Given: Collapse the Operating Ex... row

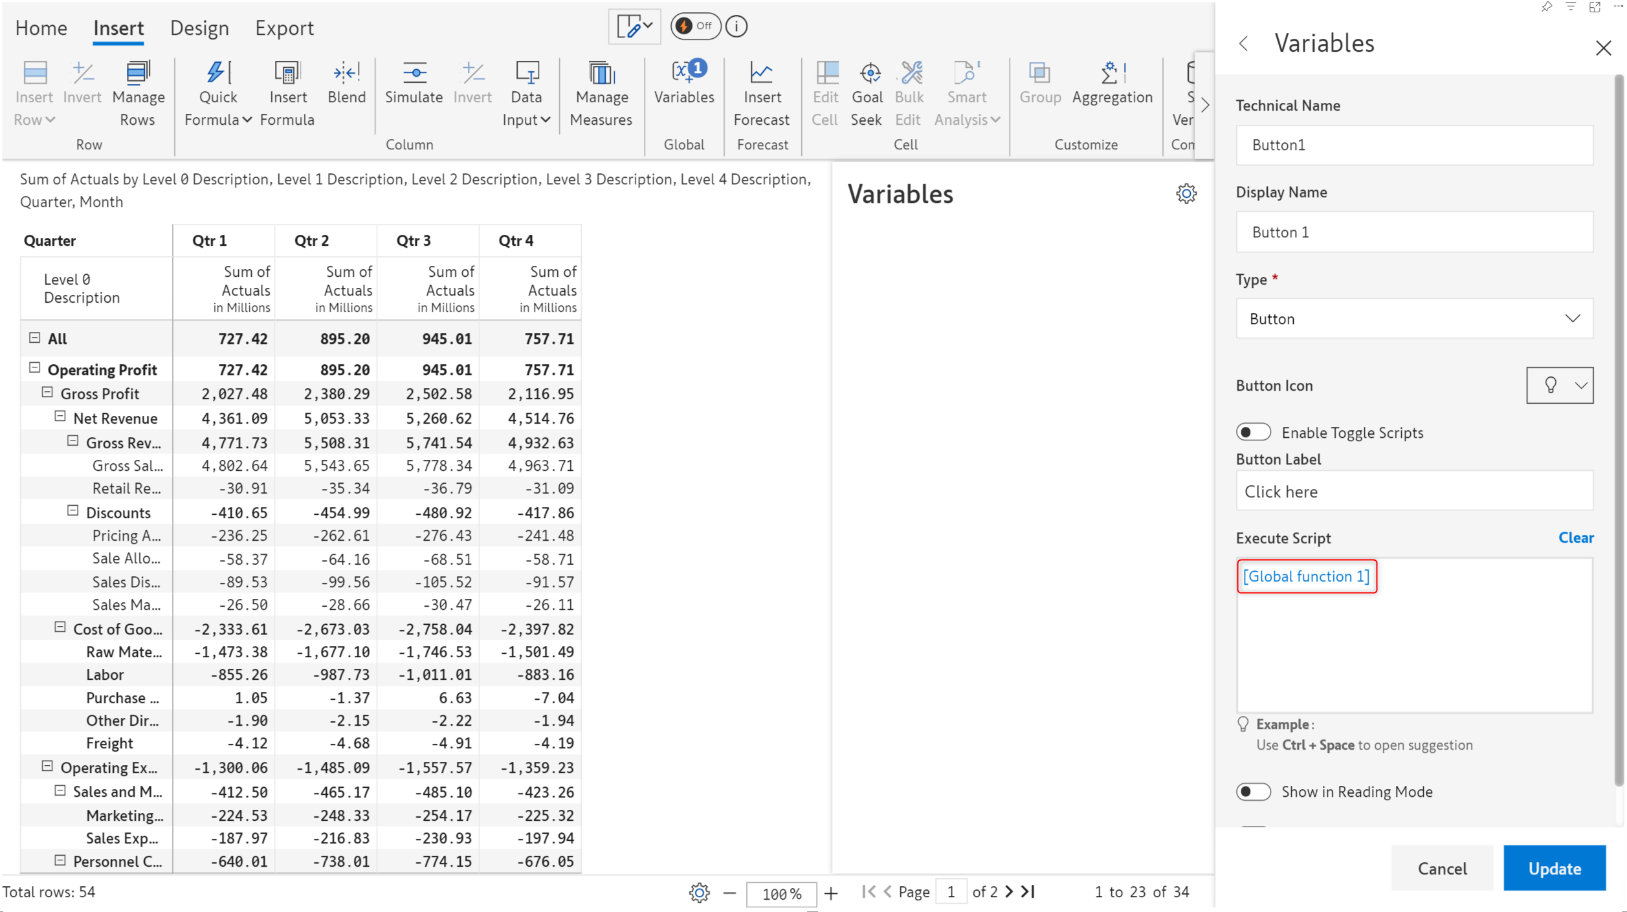Looking at the screenshot, I should pos(47,766).
